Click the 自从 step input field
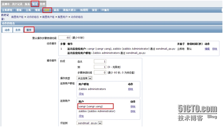This screenshot has width=223, height=127. [100, 61]
